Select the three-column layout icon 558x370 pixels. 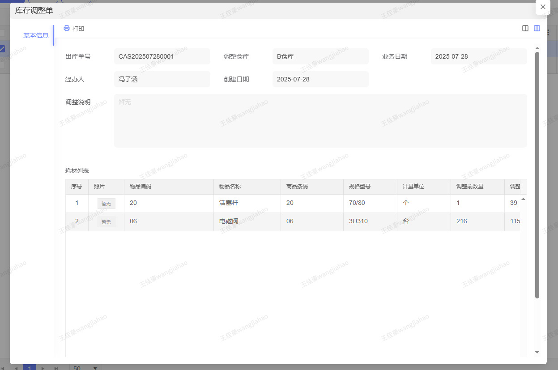pos(537,28)
